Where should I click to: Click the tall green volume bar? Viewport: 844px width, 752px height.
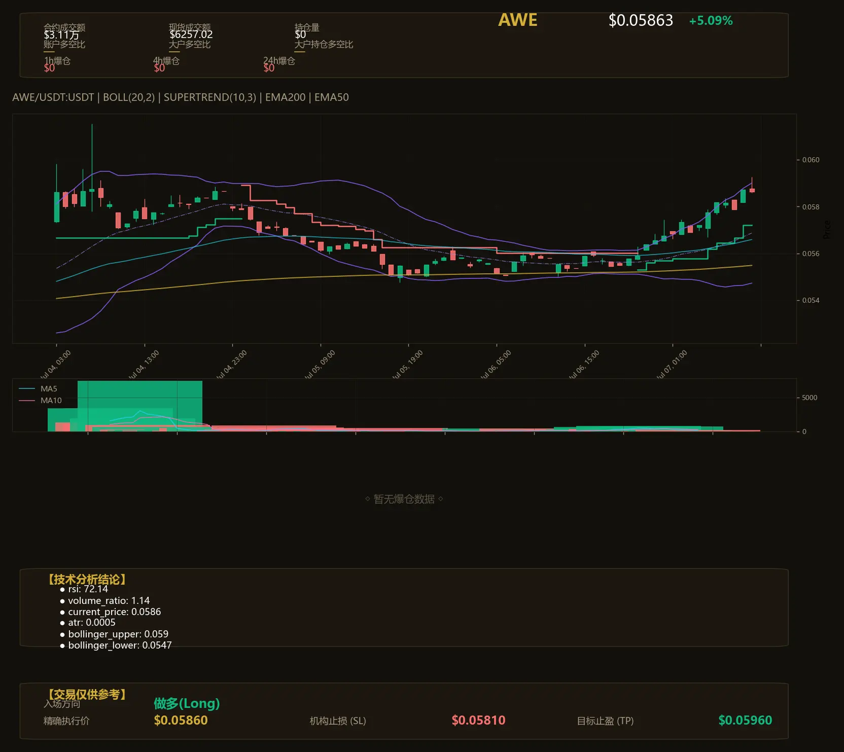(x=140, y=406)
